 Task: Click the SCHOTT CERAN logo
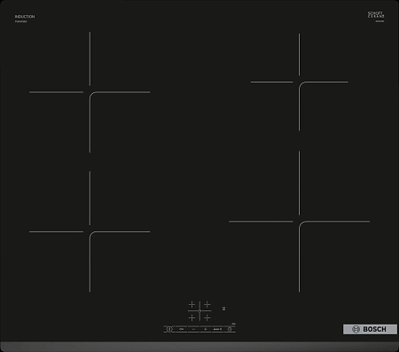pyautogui.click(x=376, y=15)
